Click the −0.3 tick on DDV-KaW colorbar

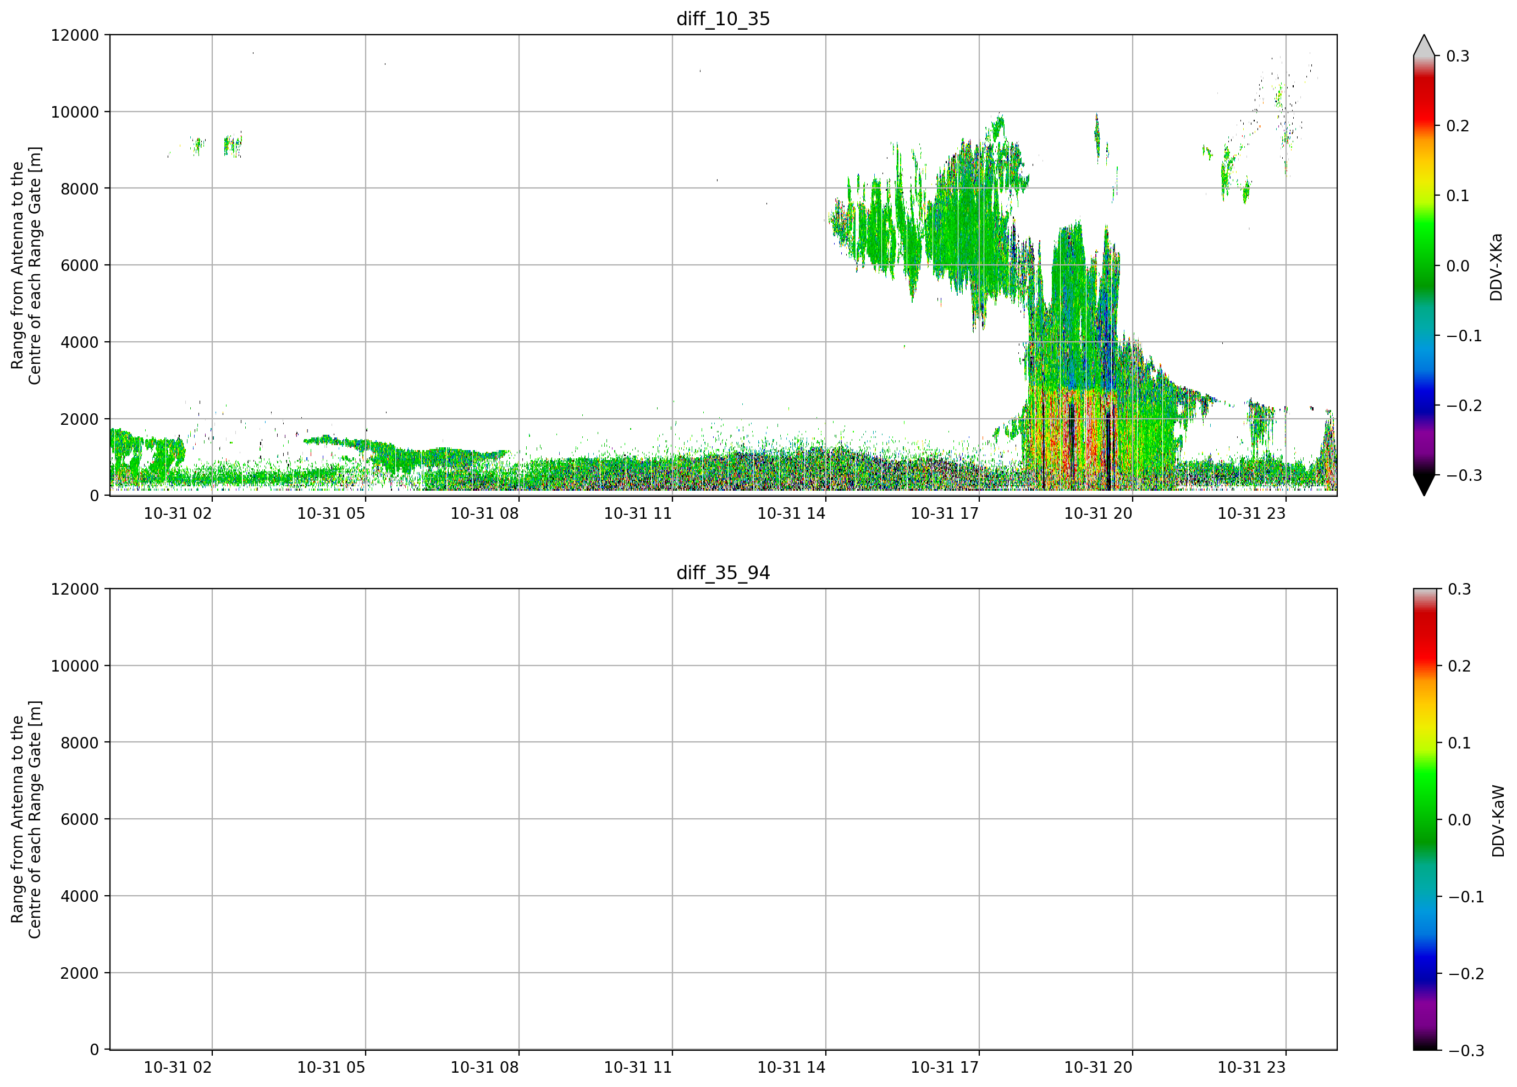1465,1051
